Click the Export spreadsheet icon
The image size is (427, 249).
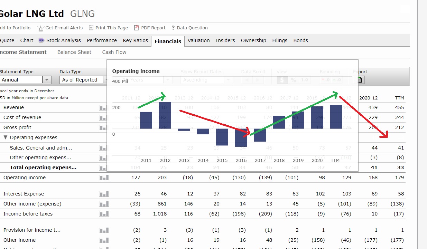pos(360,80)
